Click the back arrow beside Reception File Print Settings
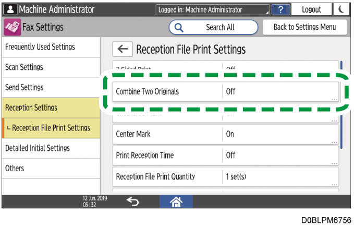Image resolution: width=354 pixels, height=225 pixels. pos(123,50)
